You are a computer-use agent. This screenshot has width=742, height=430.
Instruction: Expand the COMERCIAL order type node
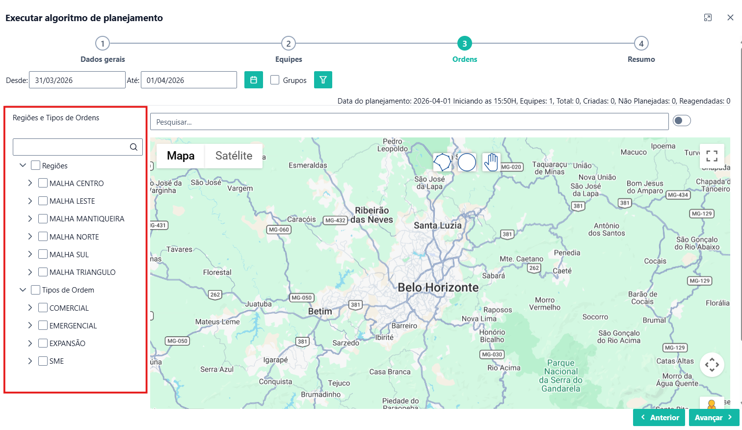30,308
